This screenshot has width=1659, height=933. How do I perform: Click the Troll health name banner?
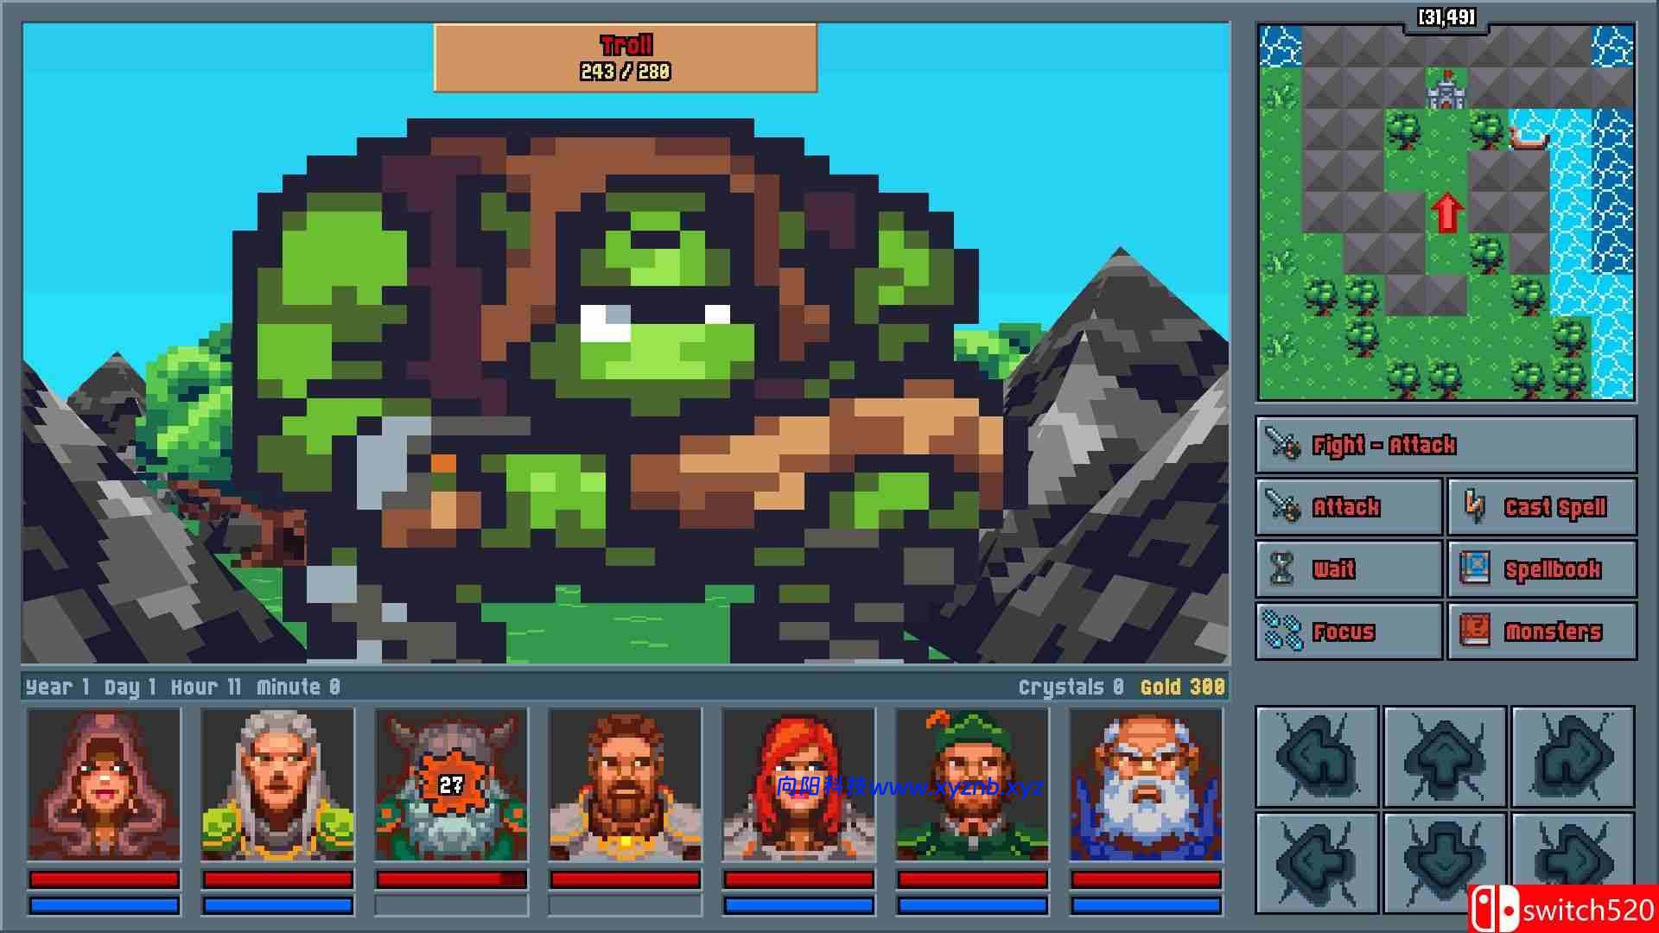625,58
